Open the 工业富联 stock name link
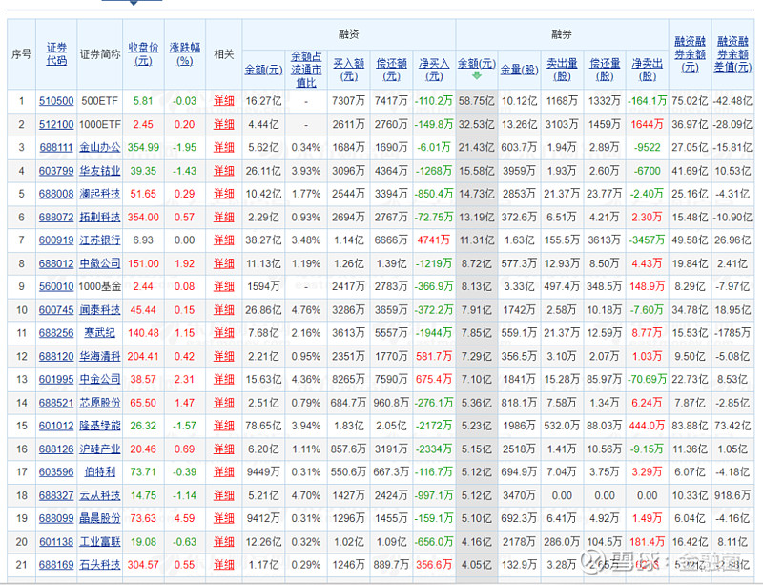This screenshot has height=585, width=763. [x=100, y=542]
